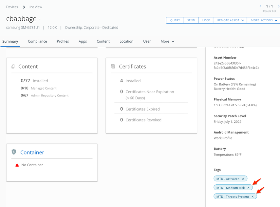The width and height of the screenshot is (280, 207).
Task: Remove the MTD - Activated tag
Action: 243,179
